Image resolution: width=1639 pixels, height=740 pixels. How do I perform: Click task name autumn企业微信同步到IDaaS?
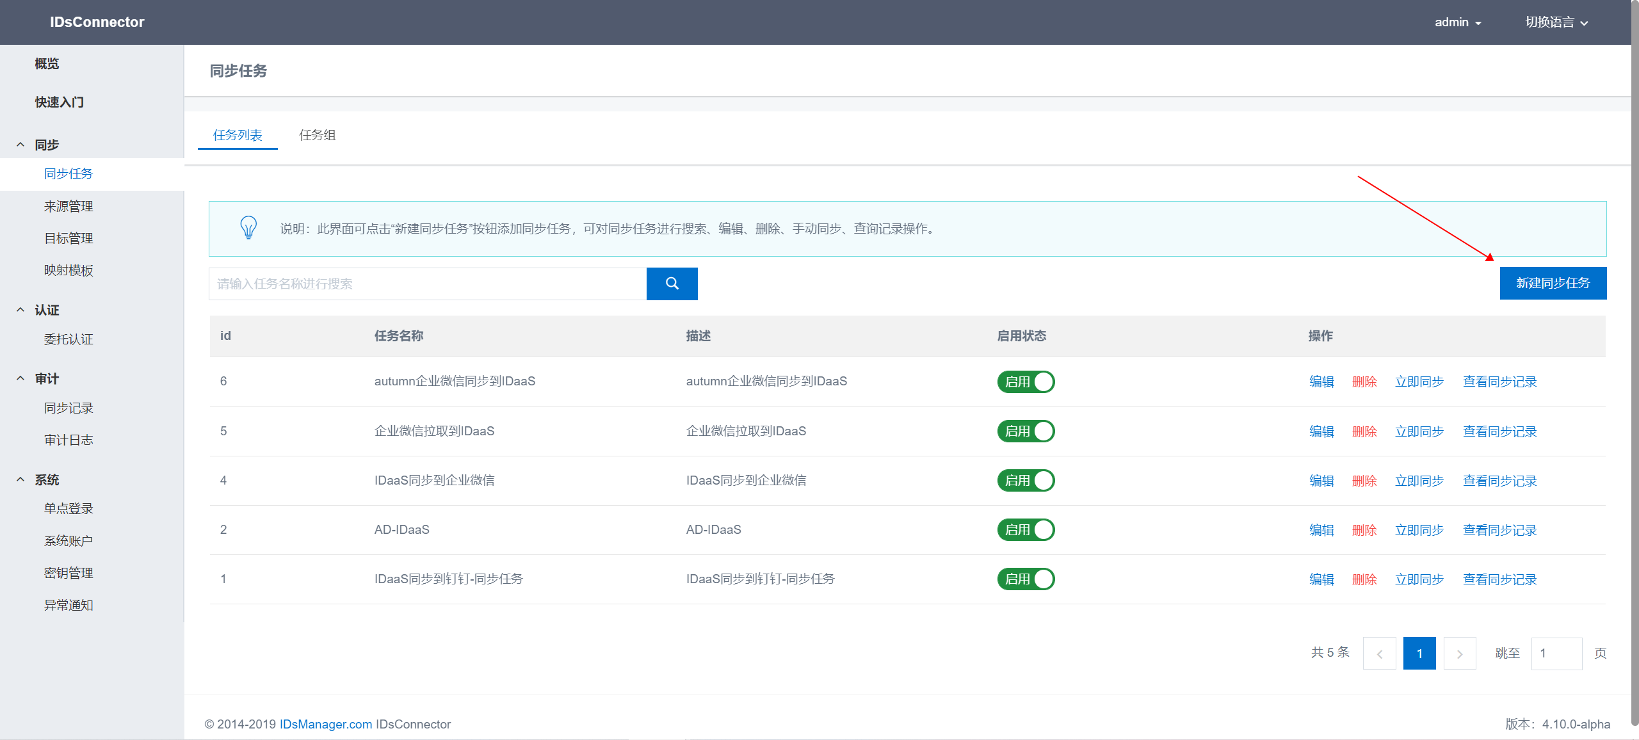(x=455, y=382)
